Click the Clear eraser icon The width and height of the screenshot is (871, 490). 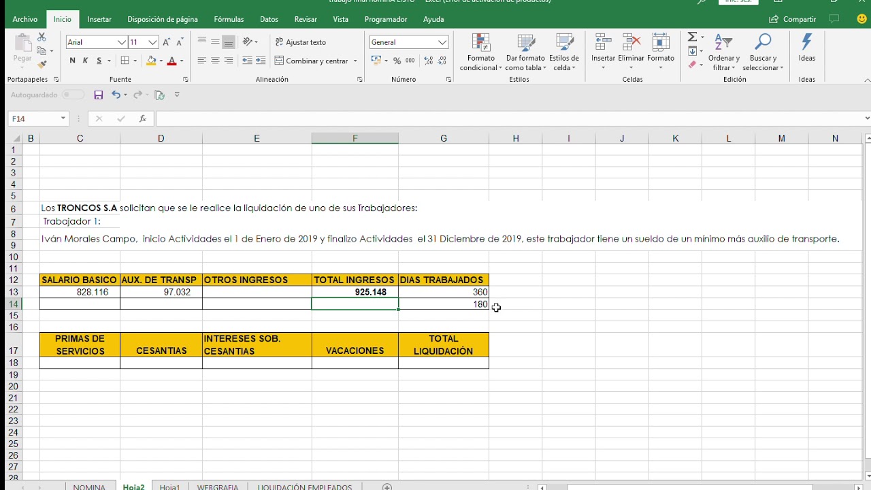pos(692,65)
